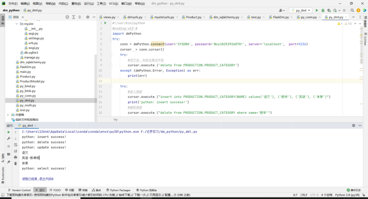Screen dimensions: 368x199
Task: Click run gutter arrow on line 1
Action: click(x=105, y=23)
